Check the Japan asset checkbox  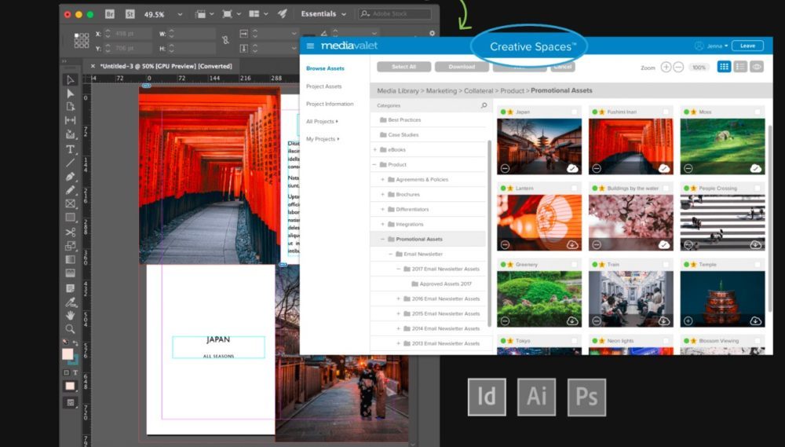(575, 112)
